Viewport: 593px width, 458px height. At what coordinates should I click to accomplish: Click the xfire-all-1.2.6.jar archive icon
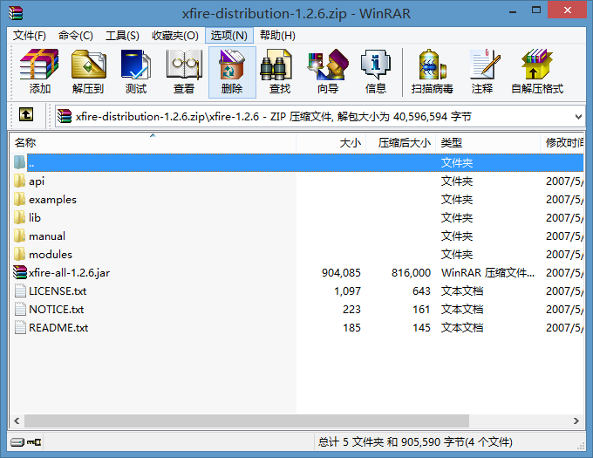(x=20, y=272)
